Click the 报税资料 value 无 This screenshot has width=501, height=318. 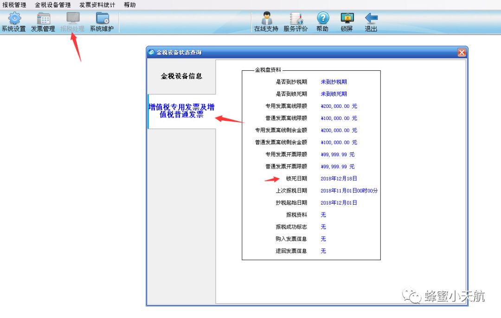(x=323, y=214)
